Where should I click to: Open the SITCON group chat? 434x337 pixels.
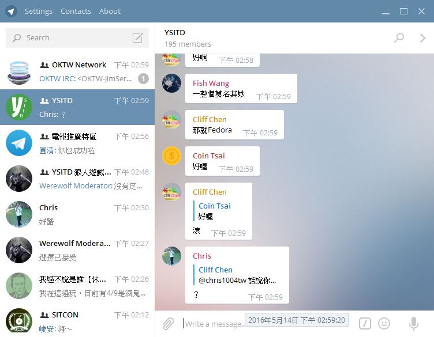77,322
